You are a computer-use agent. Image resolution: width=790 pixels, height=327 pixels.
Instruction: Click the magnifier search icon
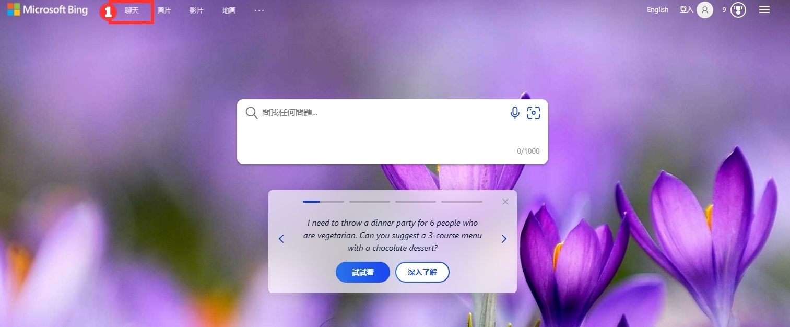(x=252, y=113)
